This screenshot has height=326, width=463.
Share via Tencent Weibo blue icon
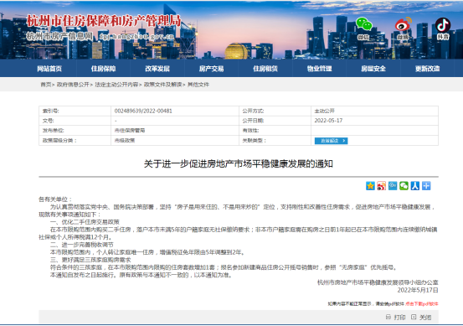coord(393,186)
